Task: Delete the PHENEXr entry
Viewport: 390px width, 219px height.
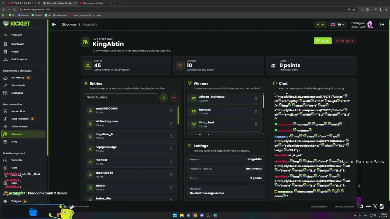Action: 171,162
